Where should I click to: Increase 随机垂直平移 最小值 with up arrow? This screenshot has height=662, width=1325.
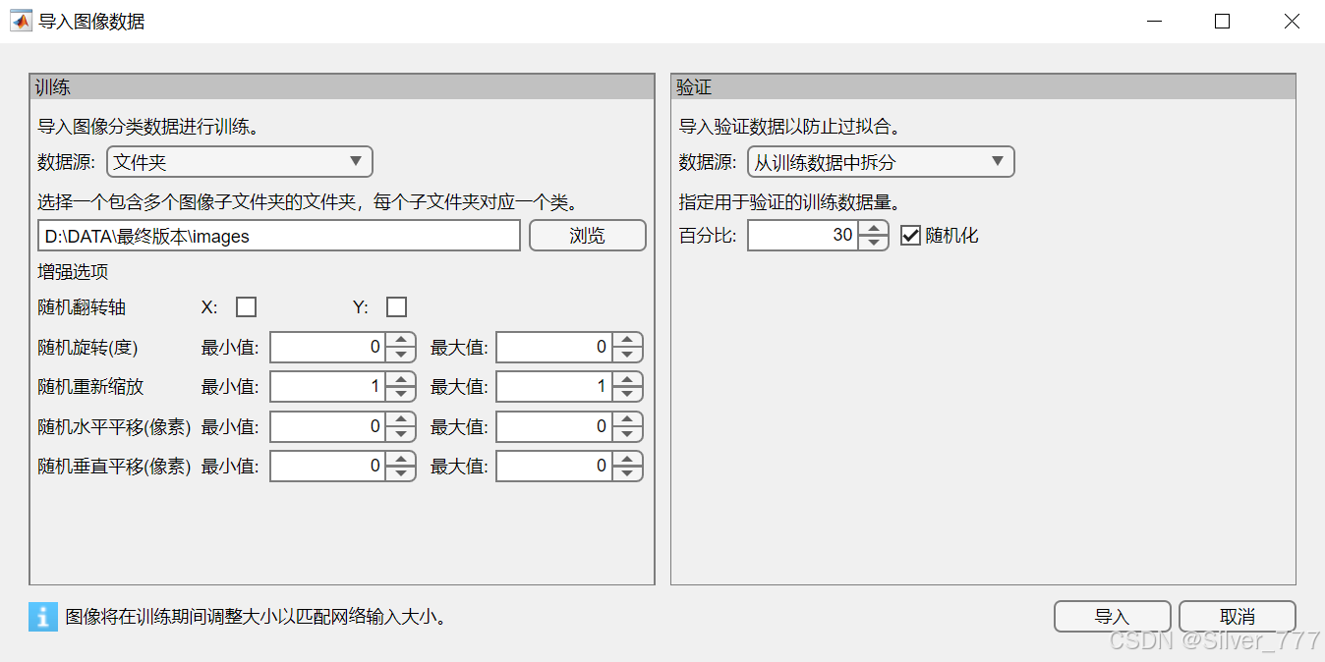[x=400, y=459]
